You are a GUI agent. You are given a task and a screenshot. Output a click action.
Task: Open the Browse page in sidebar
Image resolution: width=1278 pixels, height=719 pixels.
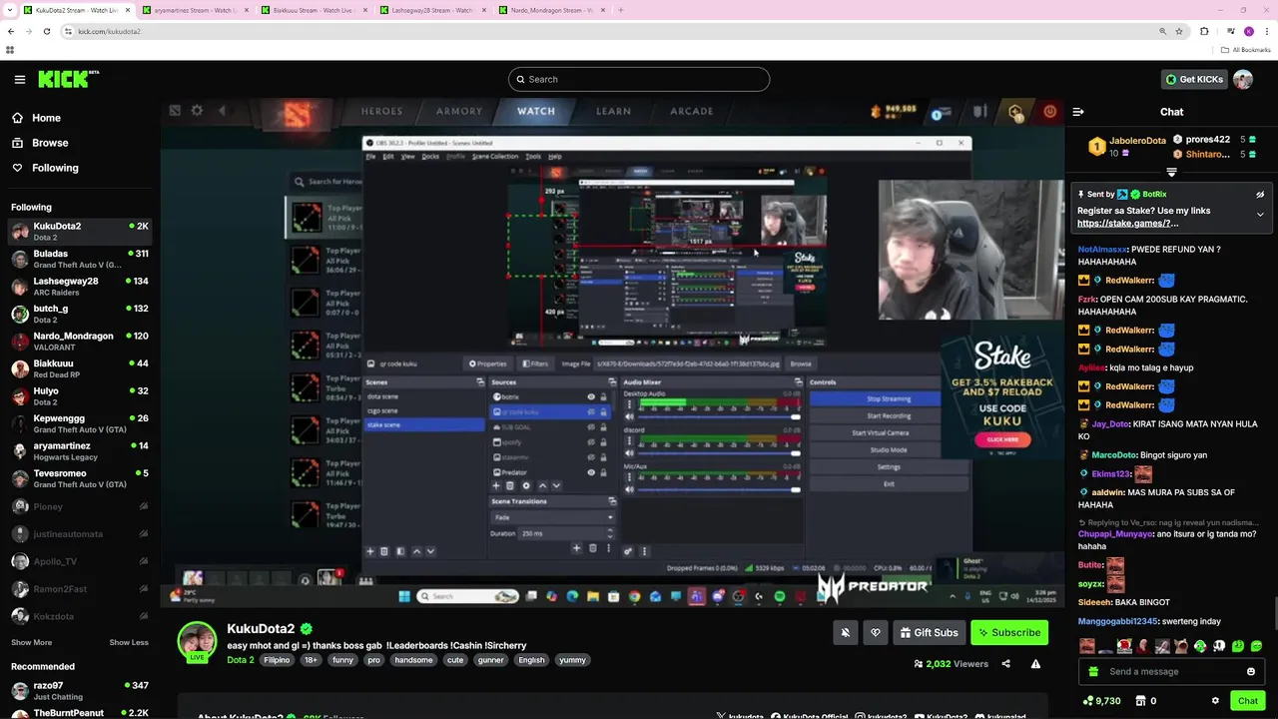(x=40, y=143)
